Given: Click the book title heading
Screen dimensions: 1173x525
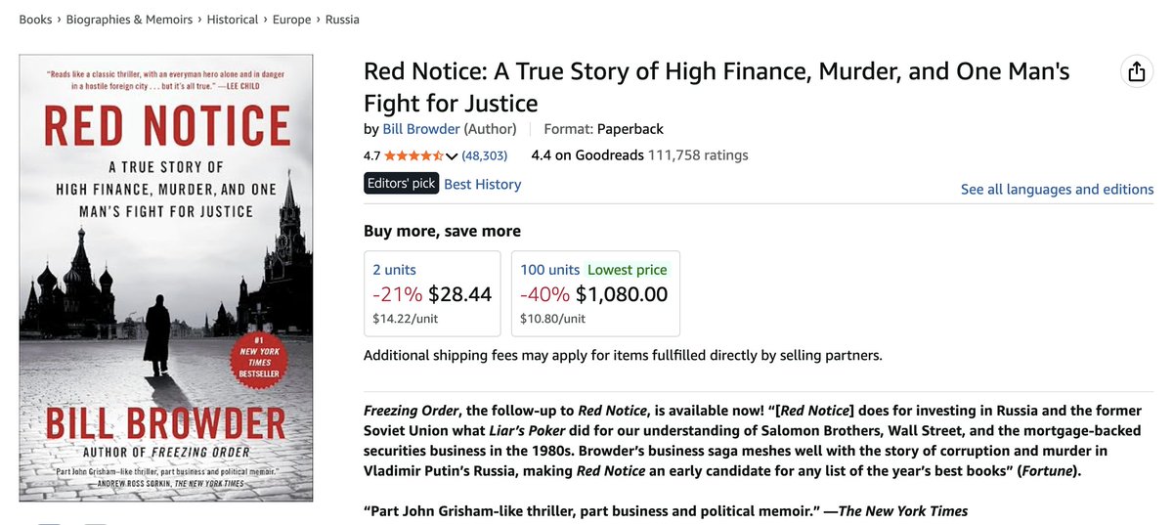Looking at the screenshot, I should [x=717, y=87].
